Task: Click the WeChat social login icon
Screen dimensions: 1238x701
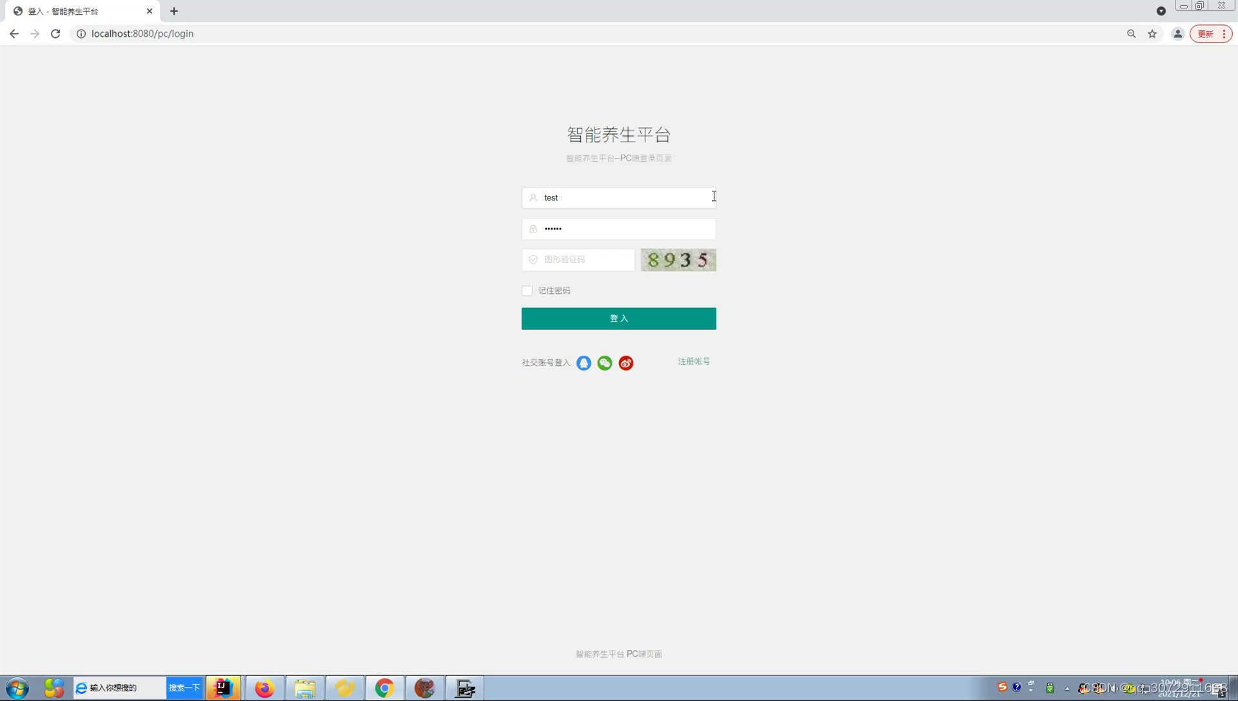Action: (x=605, y=363)
